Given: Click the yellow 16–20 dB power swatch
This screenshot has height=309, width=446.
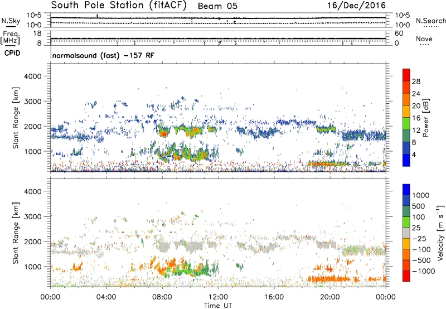Looking at the screenshot, I should tap(406, 112).
